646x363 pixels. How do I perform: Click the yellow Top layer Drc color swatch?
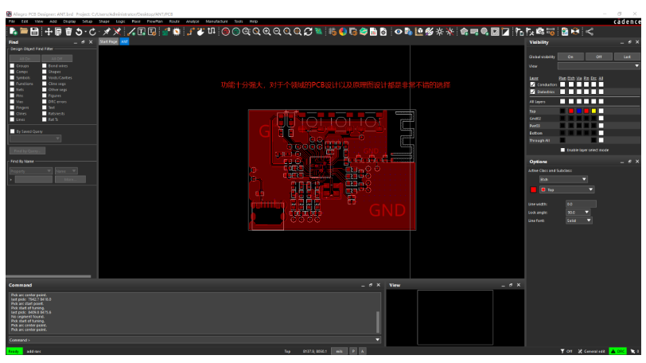click(x=593, y=111)
